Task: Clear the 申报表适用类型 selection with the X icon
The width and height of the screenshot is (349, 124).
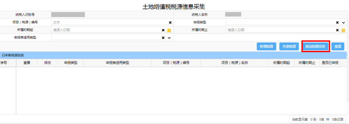Action: coord(163,38)
